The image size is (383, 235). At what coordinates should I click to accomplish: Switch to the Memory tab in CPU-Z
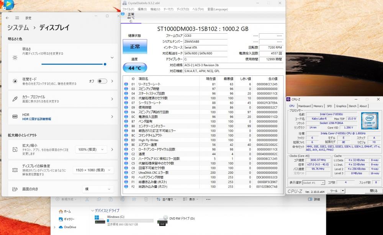(318, 106)
